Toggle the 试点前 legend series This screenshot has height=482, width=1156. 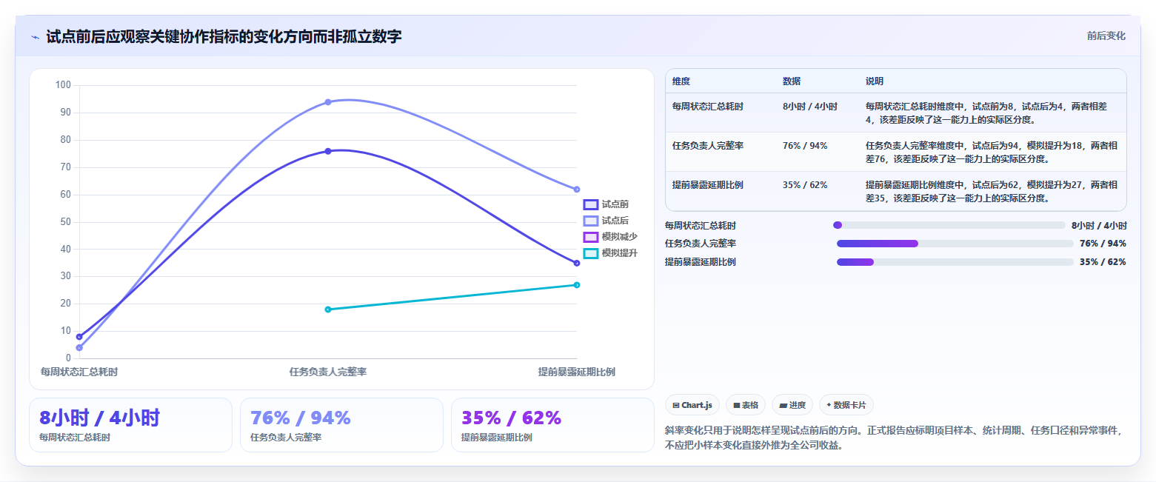click(x=607, y=204)
